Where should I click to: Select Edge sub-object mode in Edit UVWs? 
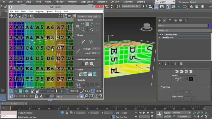(x=16, y=91)
